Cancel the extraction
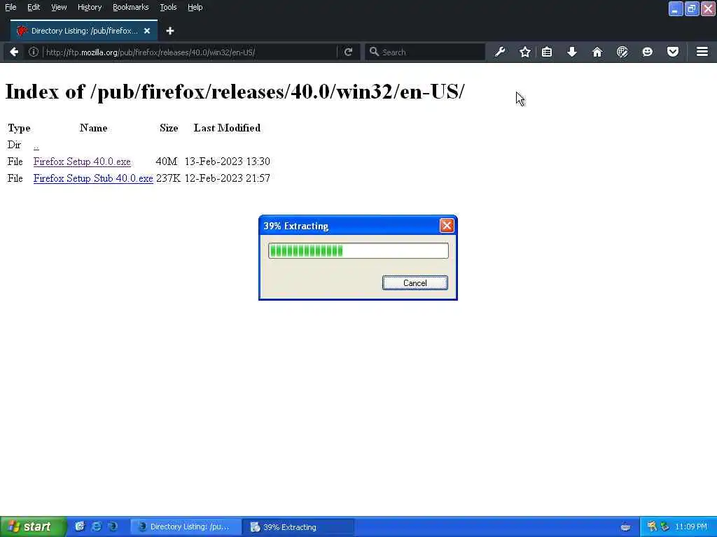This screenshot has height=537, width=717. (x=415, y=283)
